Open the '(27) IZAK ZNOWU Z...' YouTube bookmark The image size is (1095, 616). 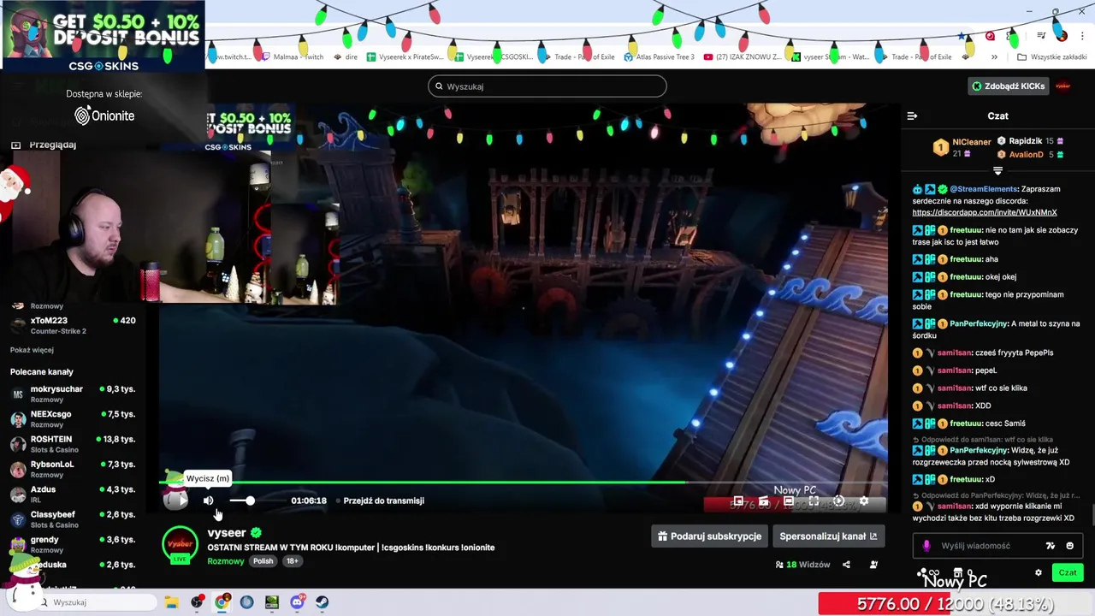point(742,57)
